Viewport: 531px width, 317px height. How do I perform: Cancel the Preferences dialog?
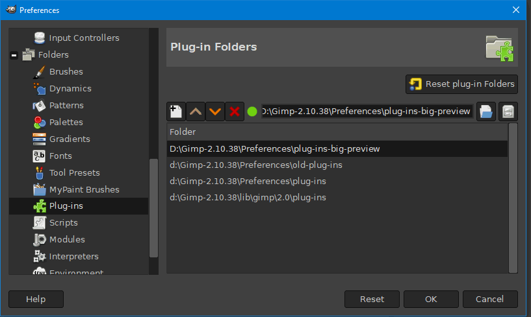[x=490, y=299]
